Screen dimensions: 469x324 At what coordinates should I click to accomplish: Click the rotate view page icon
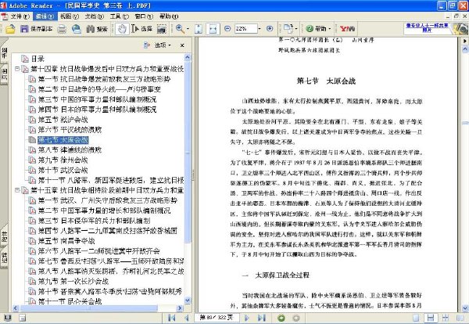[x=288, y=29]
